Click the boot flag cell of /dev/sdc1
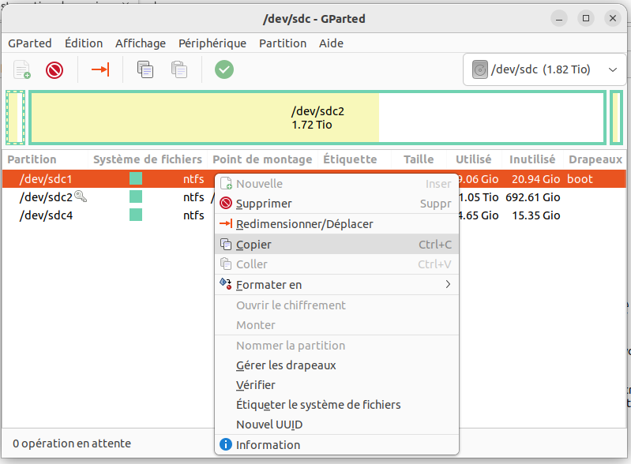This screenshot has width=631, height=464. [x=580, y=178]
